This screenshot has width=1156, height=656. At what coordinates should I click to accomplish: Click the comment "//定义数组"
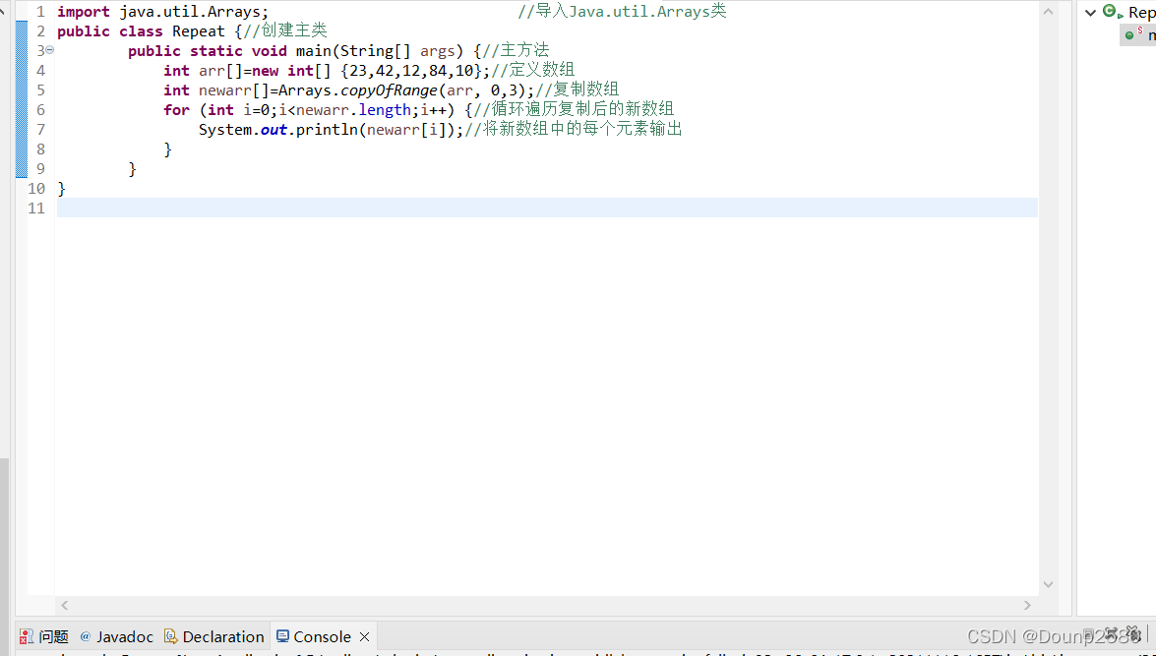click(x=533, y=70)
